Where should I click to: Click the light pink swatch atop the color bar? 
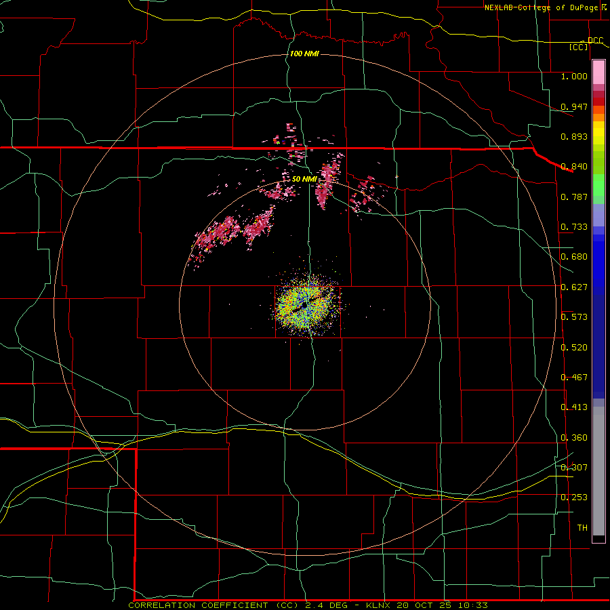click(598, 72)
